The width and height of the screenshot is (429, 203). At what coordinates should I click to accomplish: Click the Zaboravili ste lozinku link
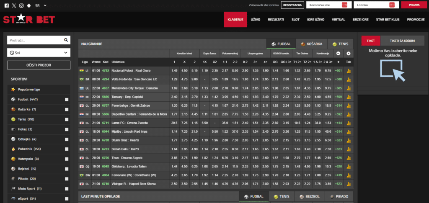(264, 5)
